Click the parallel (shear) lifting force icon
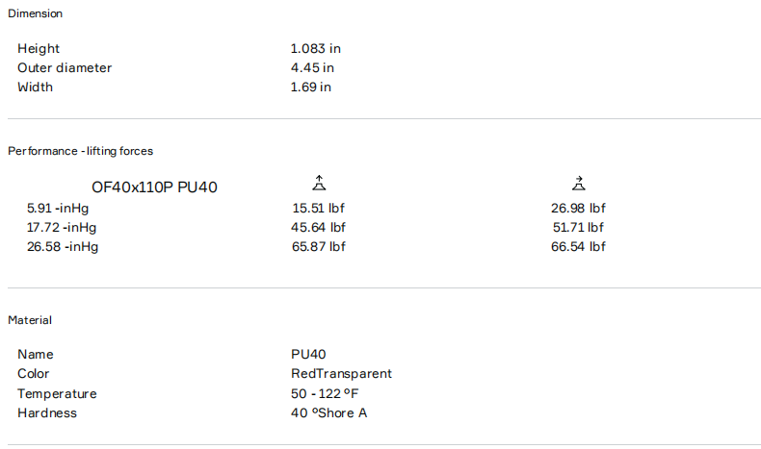The width and height of the screenshot is (761, 449). pyautogui.click(x=578, y=184)
